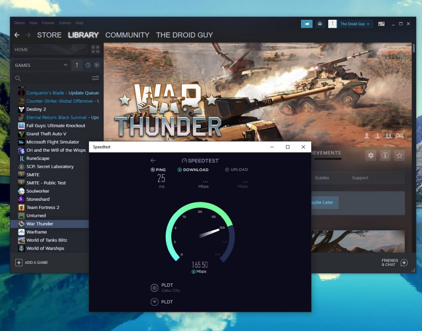Click the Add a Game plus icon

coord(19,263)
